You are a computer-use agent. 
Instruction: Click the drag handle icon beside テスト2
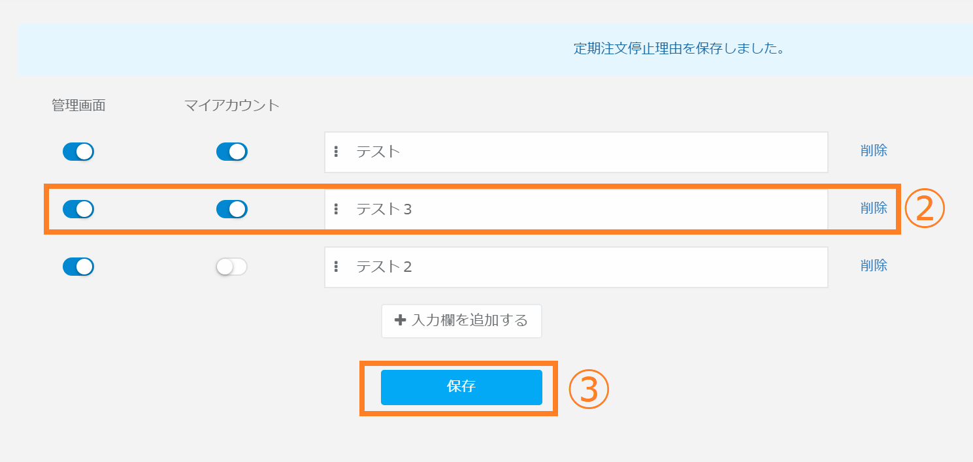336,267
